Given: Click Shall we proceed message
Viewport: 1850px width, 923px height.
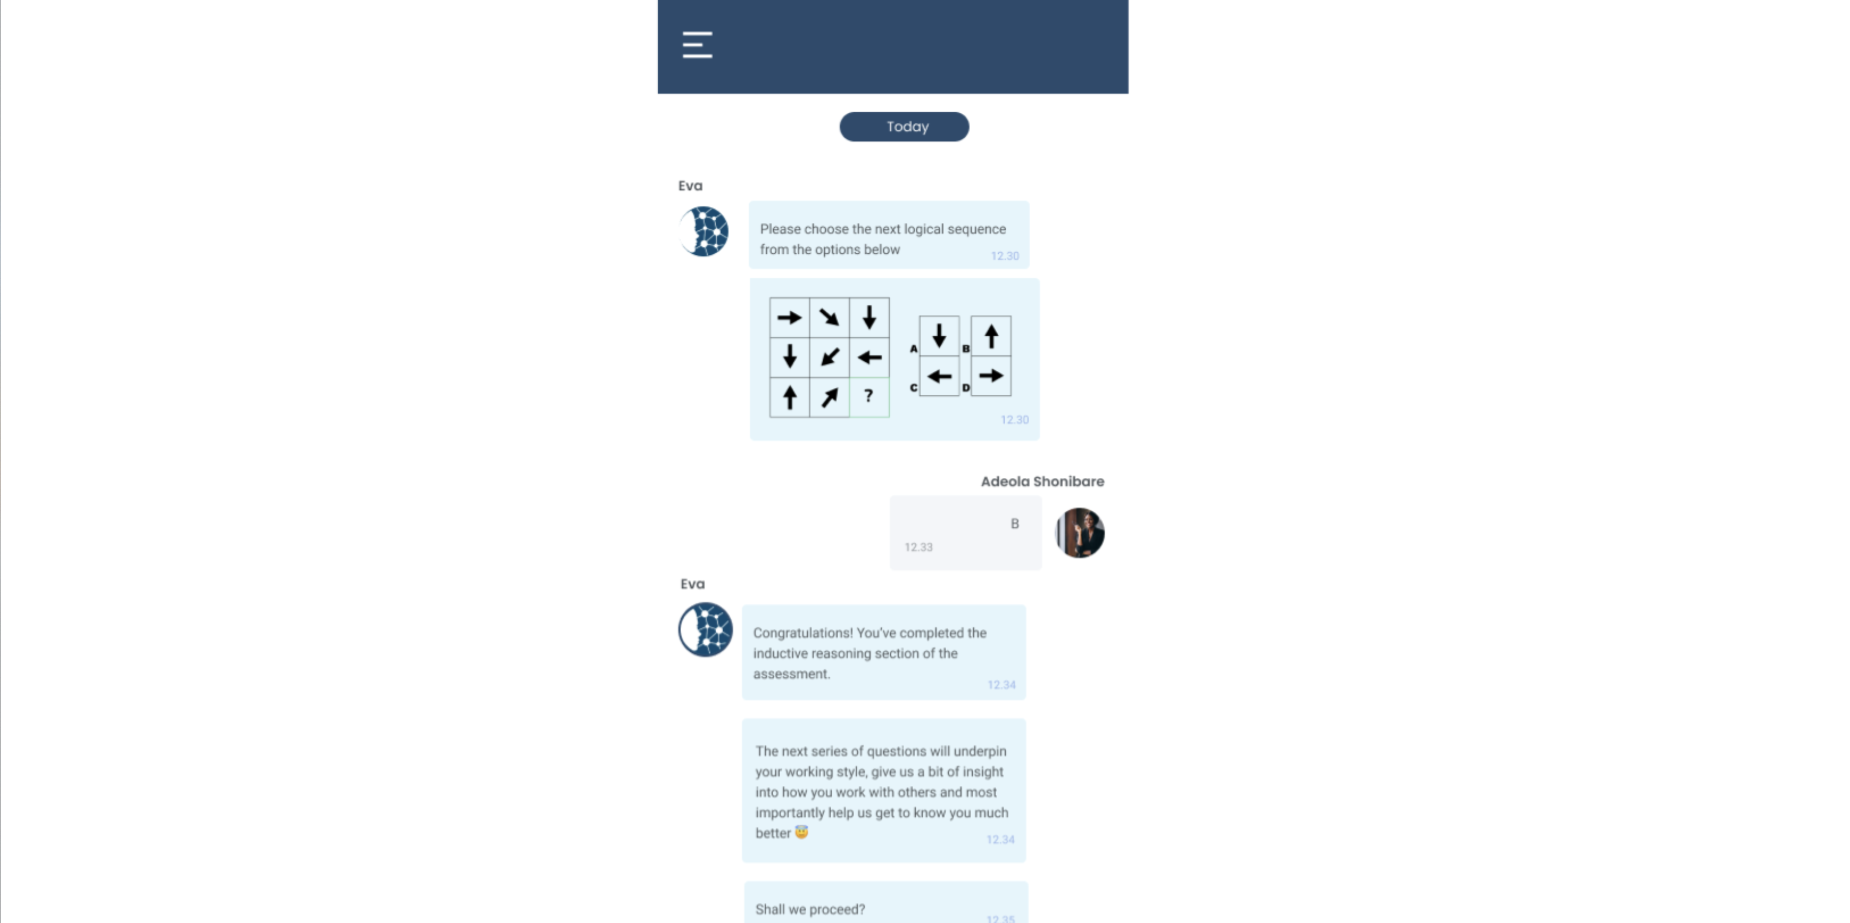Looking at the screenshot, I should [884, 907].
